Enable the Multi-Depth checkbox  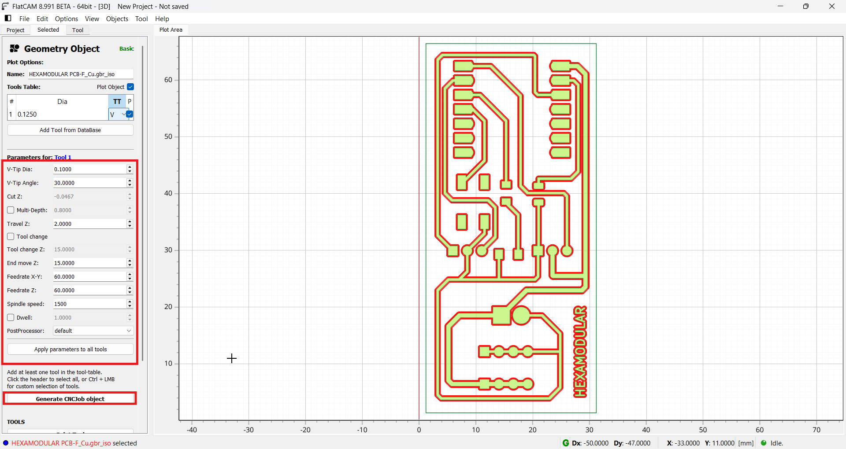coord(11,210)
